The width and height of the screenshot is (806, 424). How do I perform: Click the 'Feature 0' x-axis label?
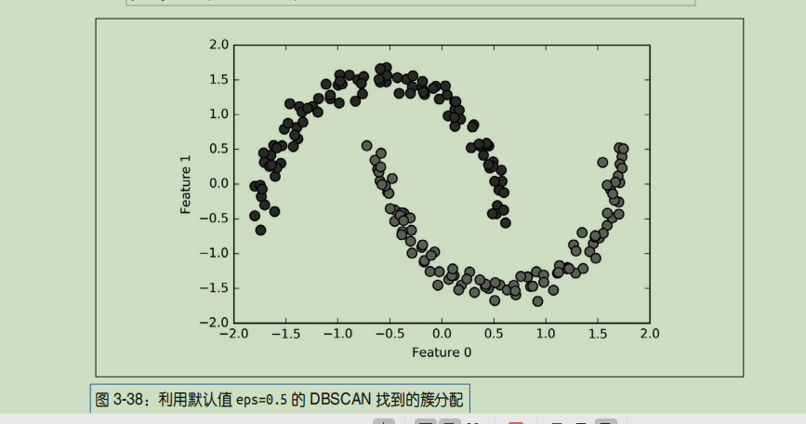442,352
